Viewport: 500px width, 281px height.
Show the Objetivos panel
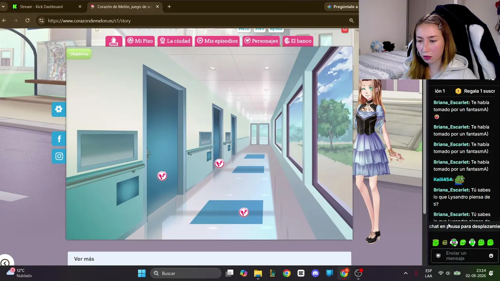pyautogui.click(x=79, y=54)
